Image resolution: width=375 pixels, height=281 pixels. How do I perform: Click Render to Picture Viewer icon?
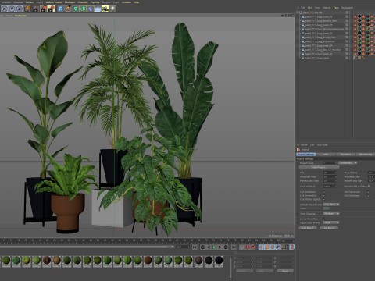click(43, 9)
